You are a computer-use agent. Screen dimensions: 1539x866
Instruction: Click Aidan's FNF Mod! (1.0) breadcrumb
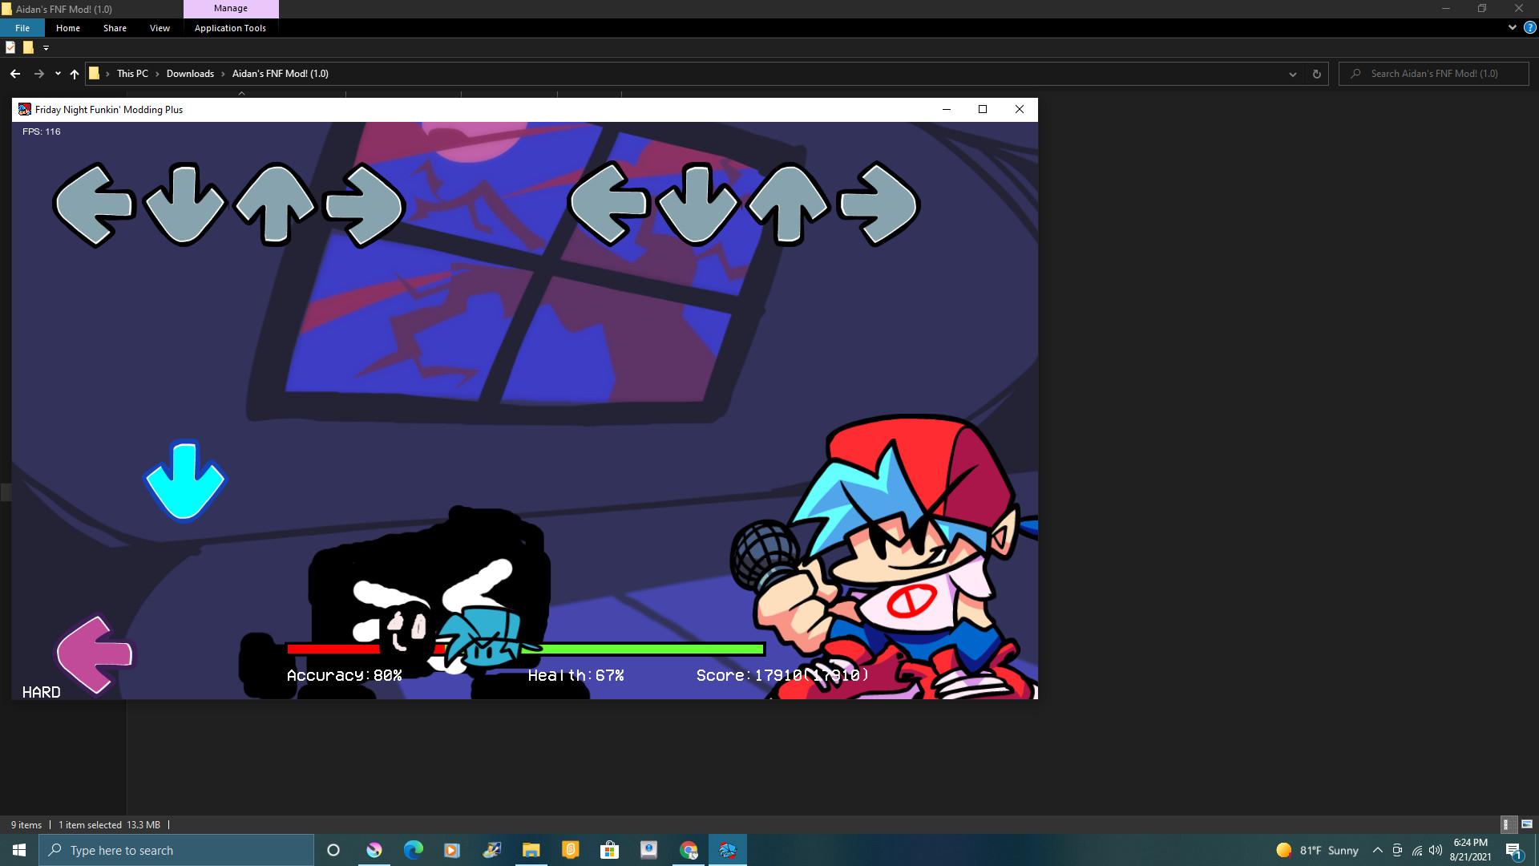pos(280,74)
